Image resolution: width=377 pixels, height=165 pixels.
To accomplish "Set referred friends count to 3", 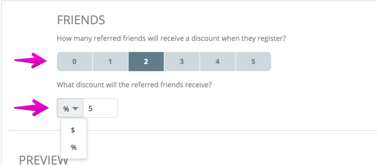I will [182, 62].
